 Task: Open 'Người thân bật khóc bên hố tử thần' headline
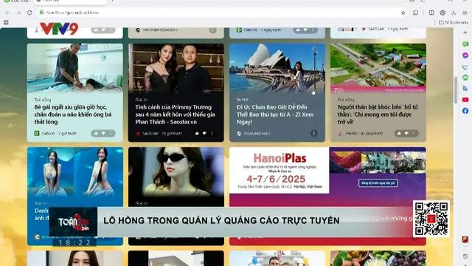click(x=378, y=115)
